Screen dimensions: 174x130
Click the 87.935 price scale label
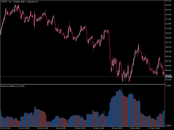click(168, 79)
